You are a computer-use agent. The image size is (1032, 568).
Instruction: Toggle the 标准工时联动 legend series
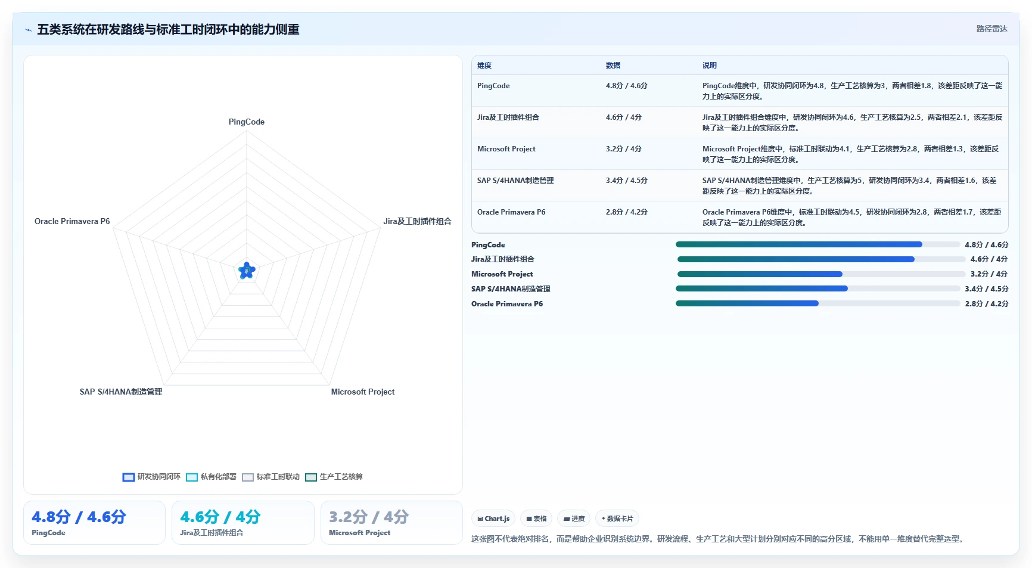click(x=271, y=477)
